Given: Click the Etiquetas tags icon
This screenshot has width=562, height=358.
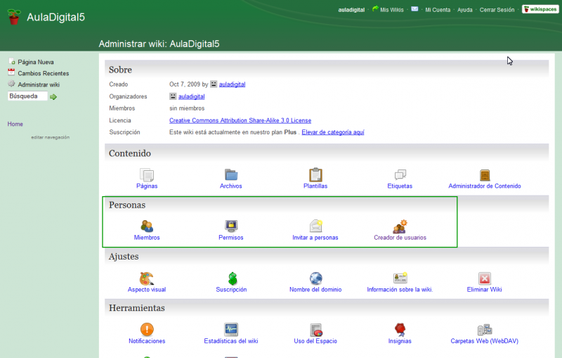Looking at the screenshot, I should pyautogui.click(x=400, y=174).
